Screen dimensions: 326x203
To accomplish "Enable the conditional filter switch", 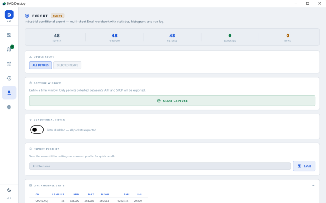I will [37, 130].
